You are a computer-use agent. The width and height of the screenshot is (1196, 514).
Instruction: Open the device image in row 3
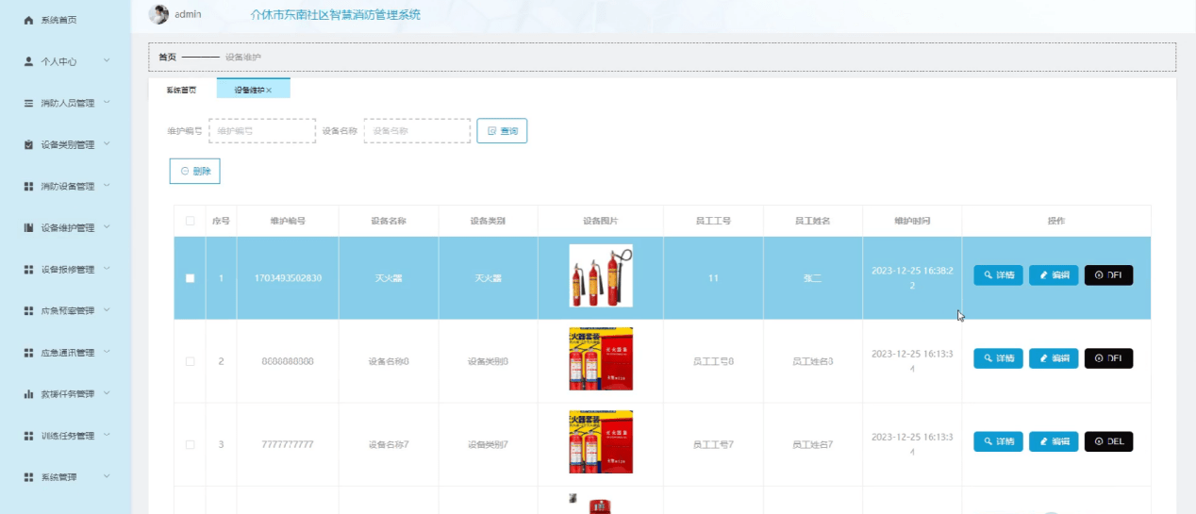(601, 441)
